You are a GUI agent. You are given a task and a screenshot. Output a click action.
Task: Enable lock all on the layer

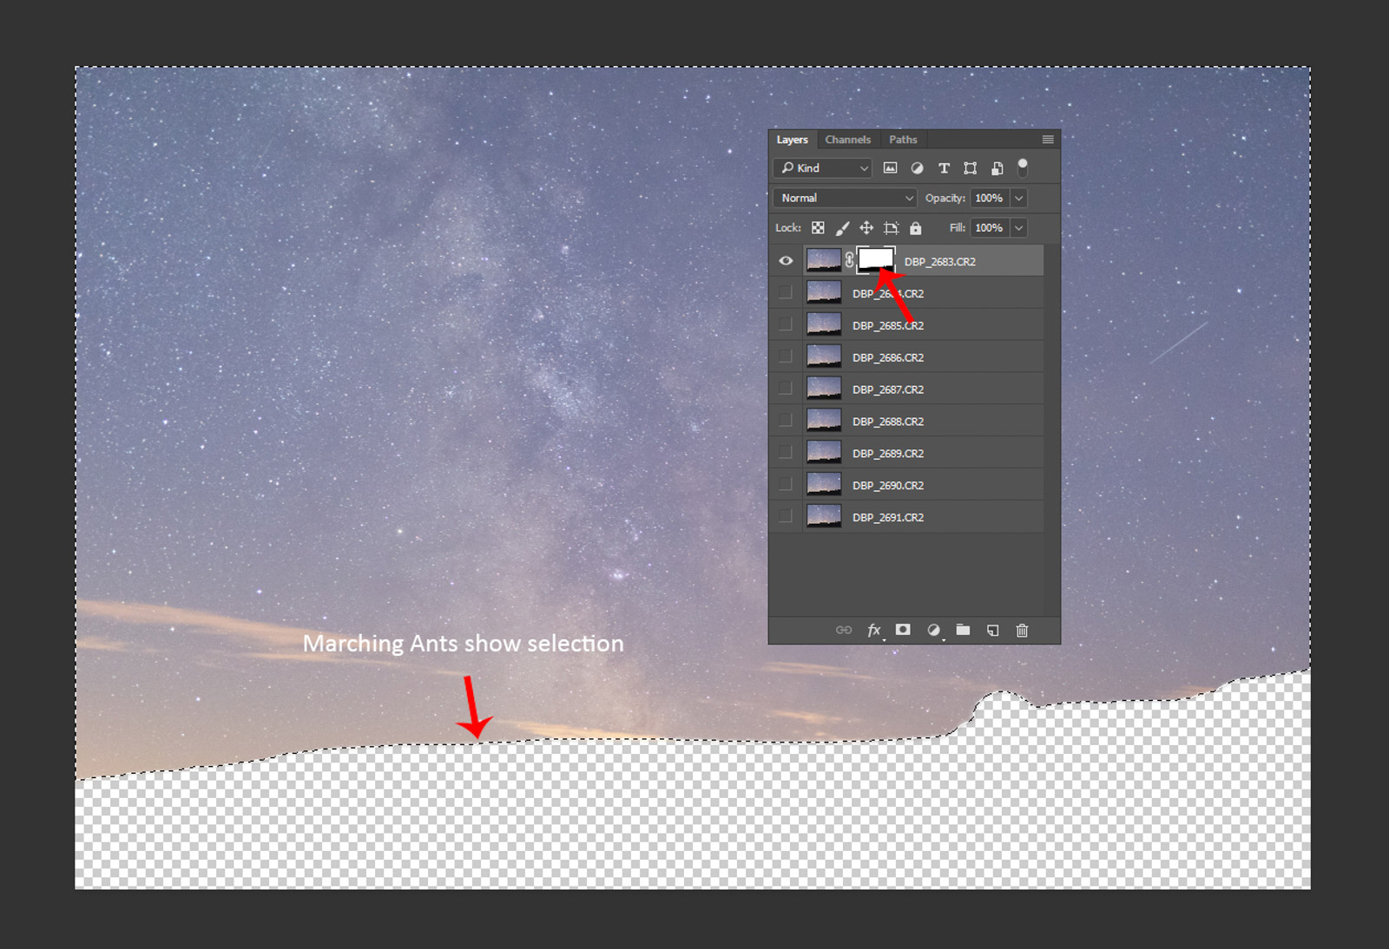tap(915, 227)
